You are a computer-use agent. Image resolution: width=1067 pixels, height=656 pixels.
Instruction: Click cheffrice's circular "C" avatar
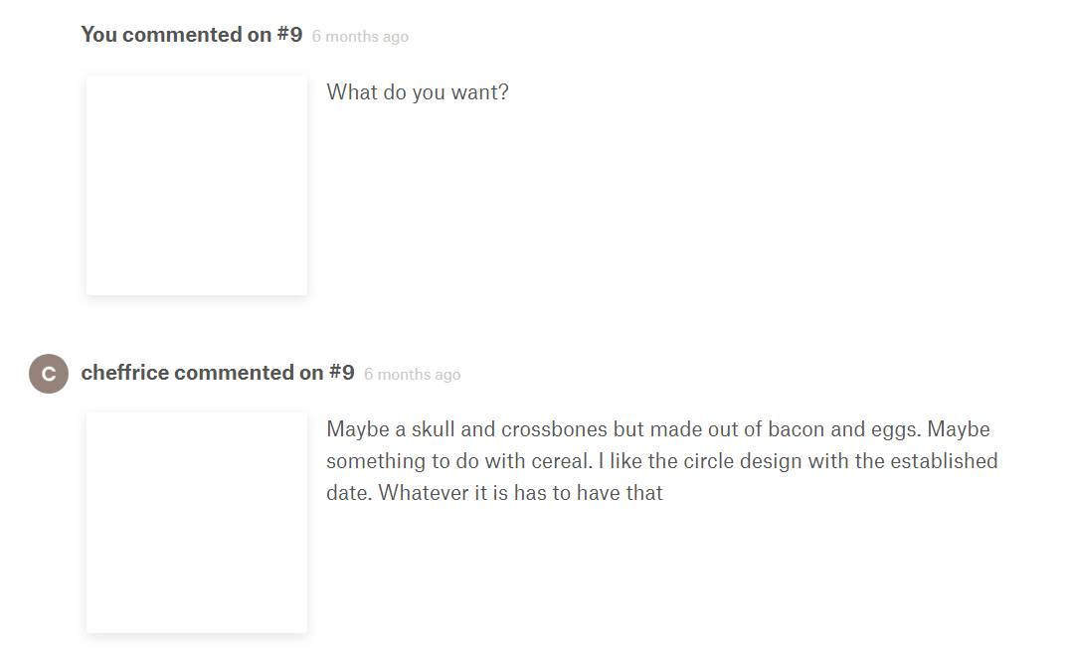pos(49,374)
